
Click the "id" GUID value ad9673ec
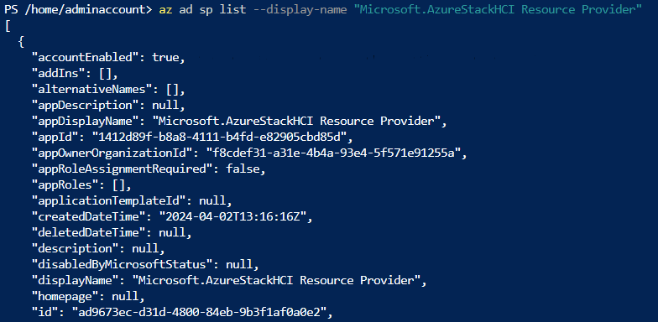pyautogui.click(x=199, y=312)
